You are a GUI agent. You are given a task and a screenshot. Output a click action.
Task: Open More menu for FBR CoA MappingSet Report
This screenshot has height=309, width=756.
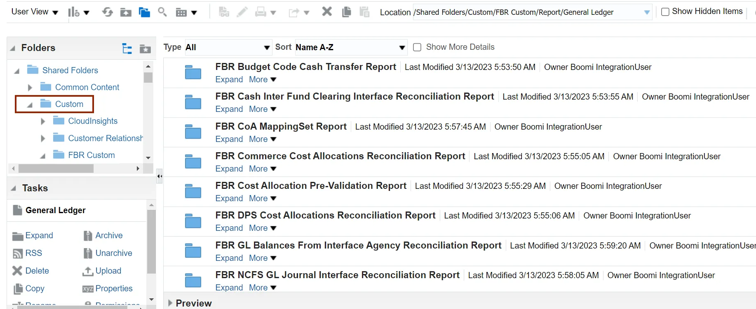pos(262,139)
